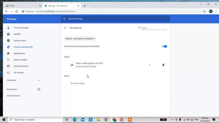Screen dimensions: 219x123
Task: Click the site info icon beside Chrome label
Action: [x=23, y=11]
